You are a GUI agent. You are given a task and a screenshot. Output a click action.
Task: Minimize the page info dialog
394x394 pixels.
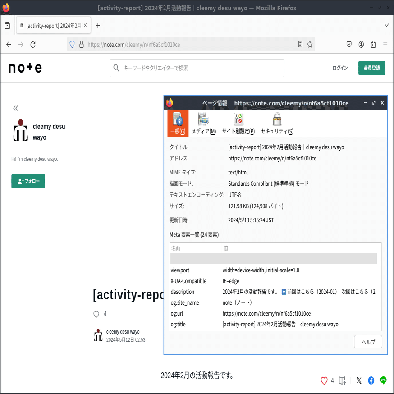[x=365, y=103]
